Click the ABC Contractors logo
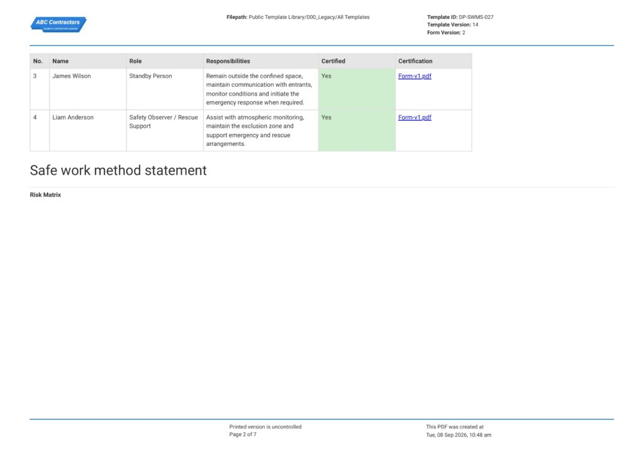This screenshot has width=644, height=456. click(x=58, y=25)
